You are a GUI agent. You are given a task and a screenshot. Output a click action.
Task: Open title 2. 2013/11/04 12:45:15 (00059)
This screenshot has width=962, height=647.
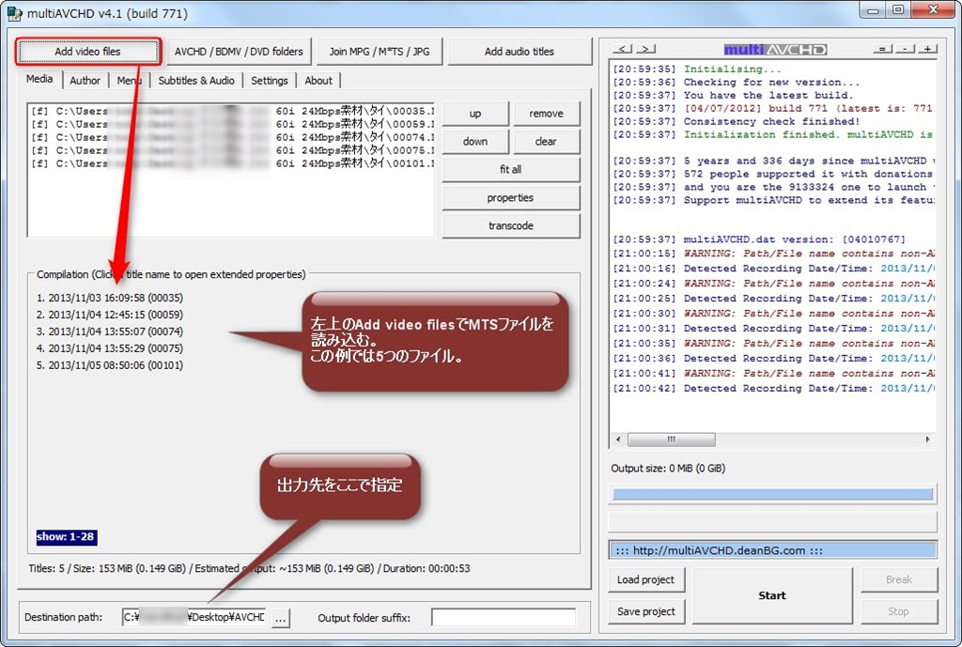tap(110, 316)
